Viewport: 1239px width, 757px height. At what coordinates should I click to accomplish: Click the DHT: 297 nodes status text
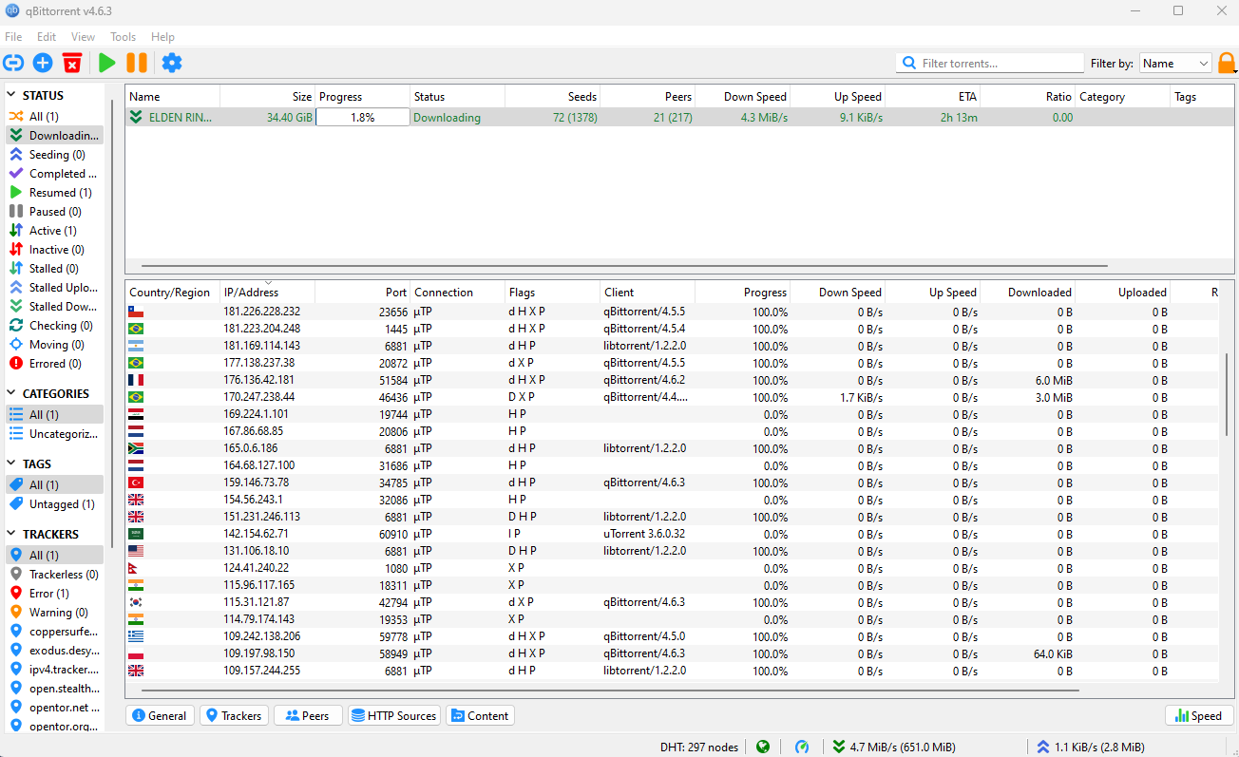699,747
